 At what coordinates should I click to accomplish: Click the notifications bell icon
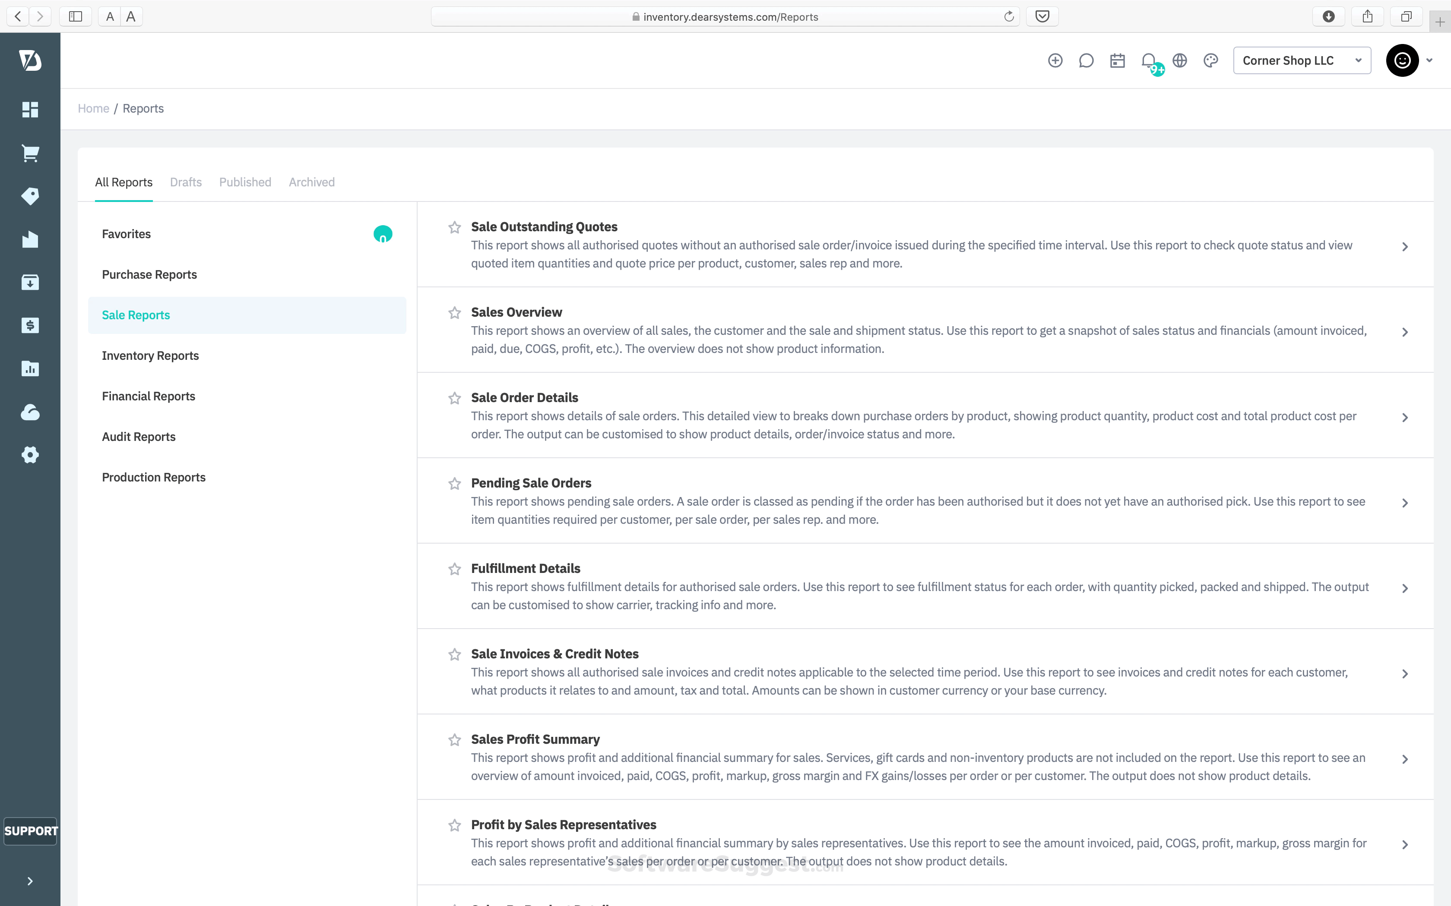[x=1148, y=60]
